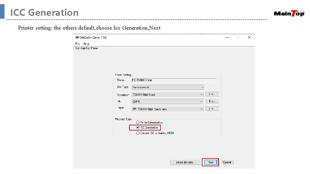Click the button beside the Paper dropdown
Image resolution: width=310 pixels, height=174 pixels.
tap(212, 109)
